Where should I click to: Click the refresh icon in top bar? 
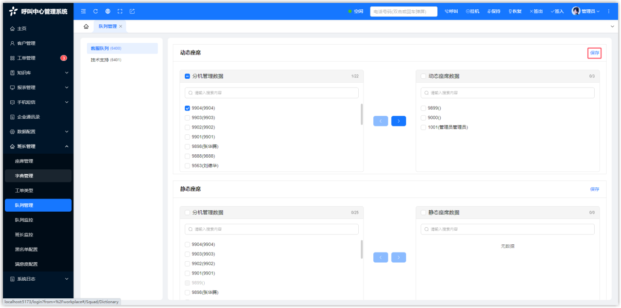click(x=96, y=11)
